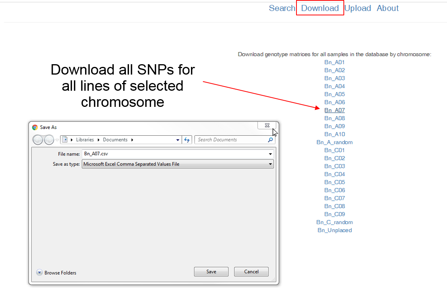This screenshot has height=296, width=447.
Task: Click Libraries in the address path
Action: (x=85, y=140)
